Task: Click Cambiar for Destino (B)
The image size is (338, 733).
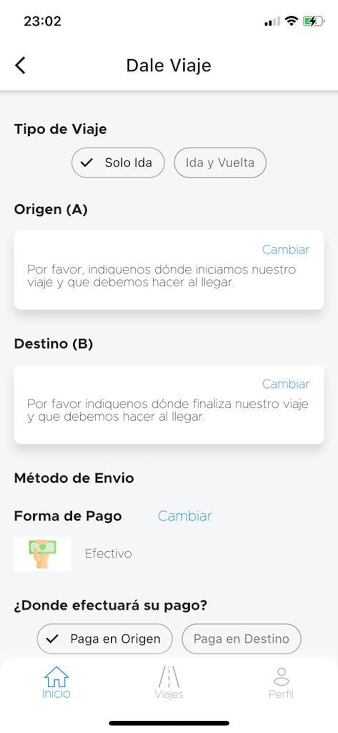Action: point(286,384)
